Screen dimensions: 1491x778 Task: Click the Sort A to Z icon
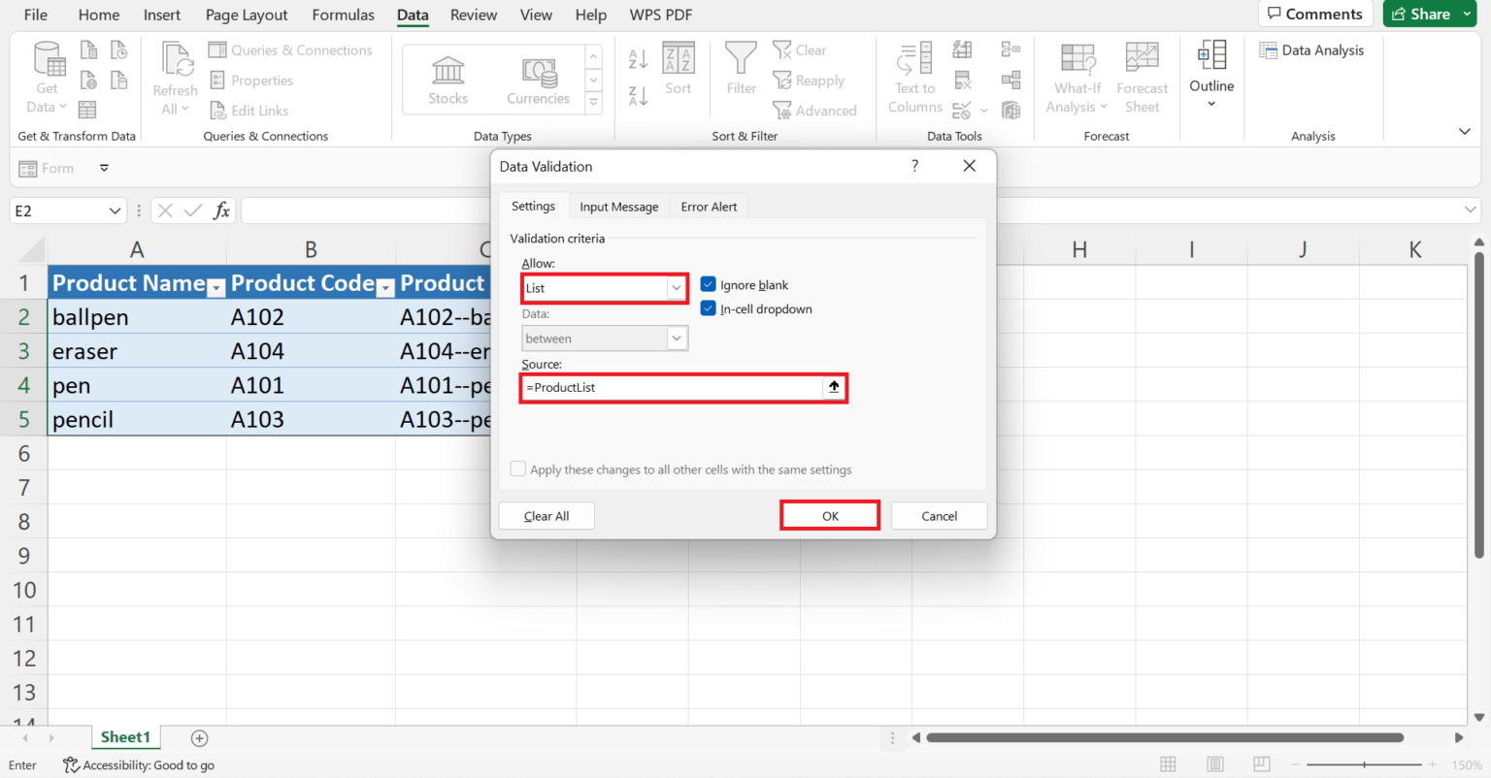point(638,58)
